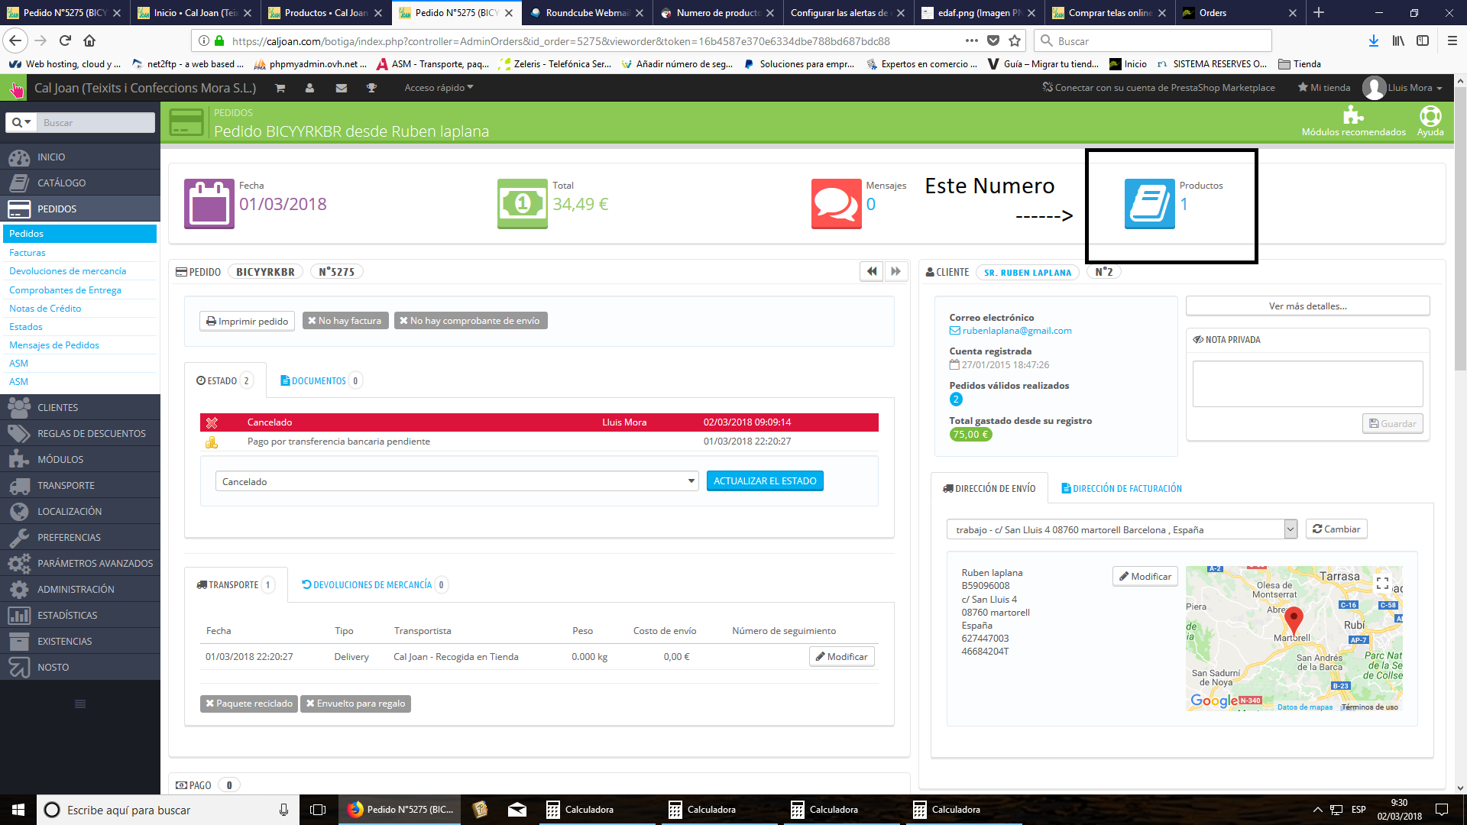Go to previous order arrow button
Viewport: 1467px width, 825px height.
coord(871,271)
